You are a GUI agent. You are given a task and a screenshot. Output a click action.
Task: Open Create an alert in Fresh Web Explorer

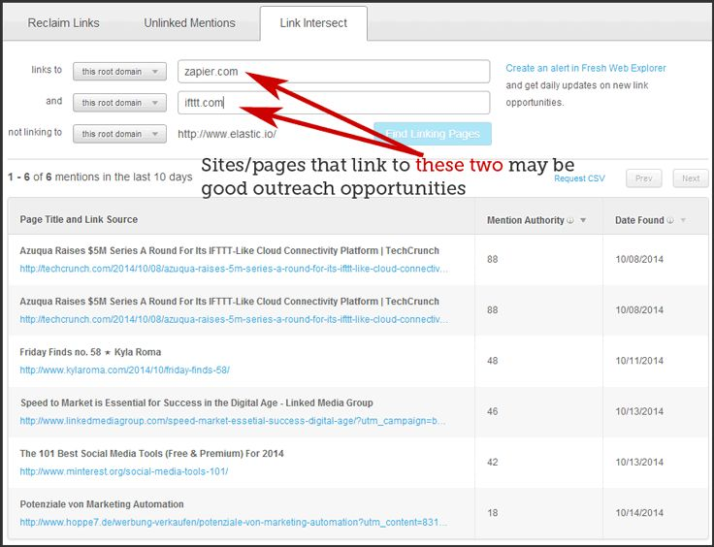586,69
